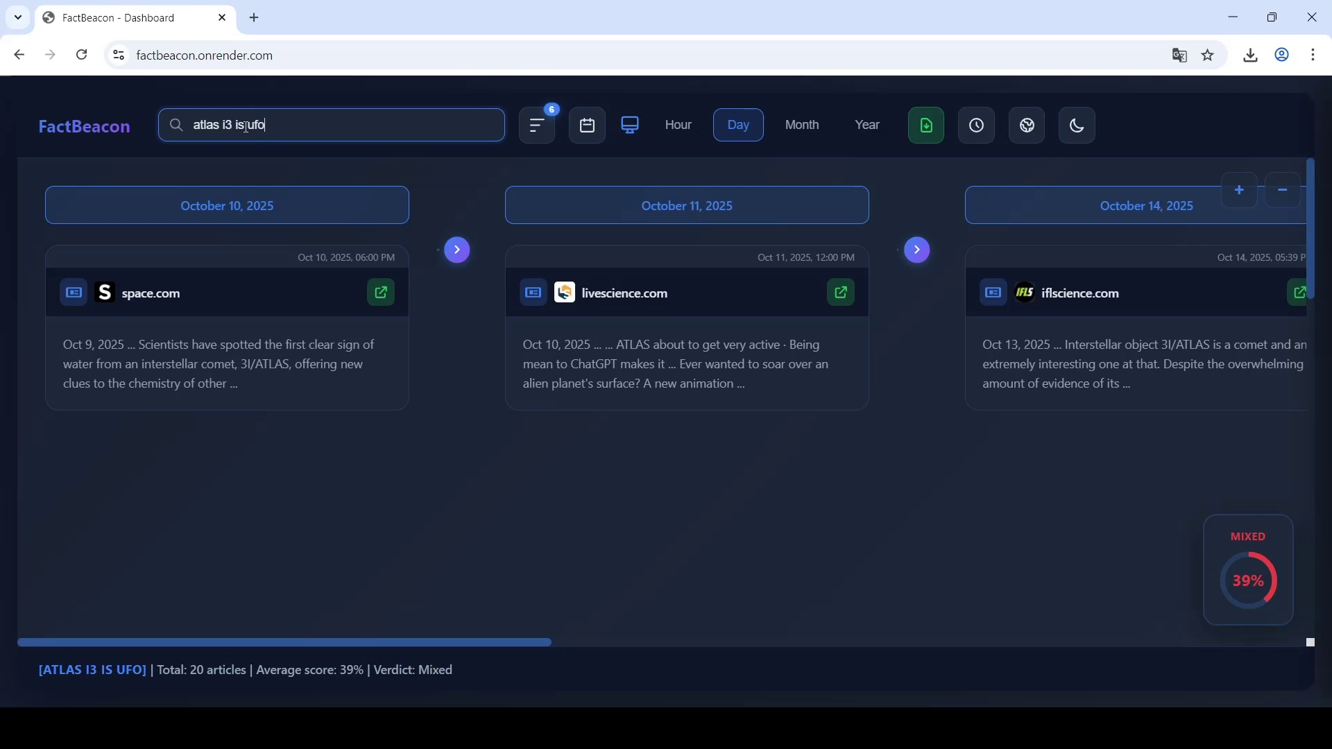This screenshot has width=1332, height=749.
Task: Click the green export file button
Action: [926, 126]
